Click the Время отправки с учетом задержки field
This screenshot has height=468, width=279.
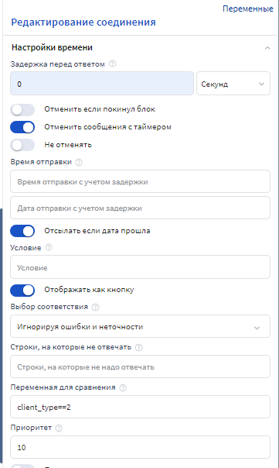pyautogui.click(x=140, y=181)
